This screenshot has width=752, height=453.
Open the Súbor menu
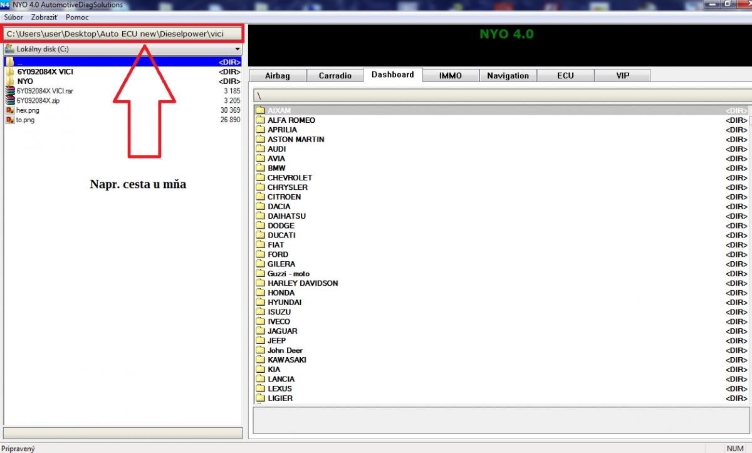click(x=13, y=17)
